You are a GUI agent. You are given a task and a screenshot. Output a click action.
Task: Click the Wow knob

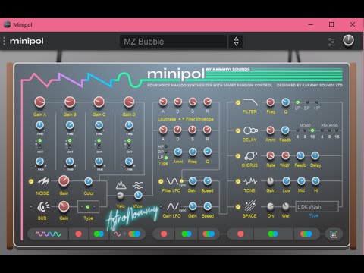(138, 195)
